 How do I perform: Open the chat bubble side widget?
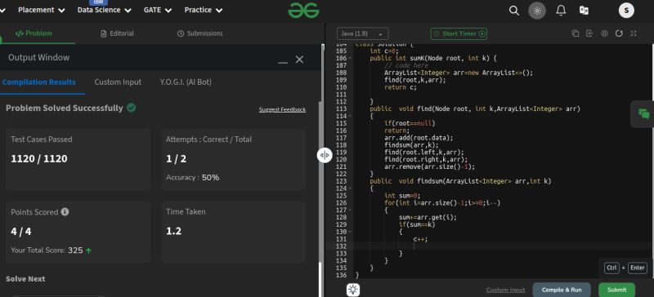643,113
